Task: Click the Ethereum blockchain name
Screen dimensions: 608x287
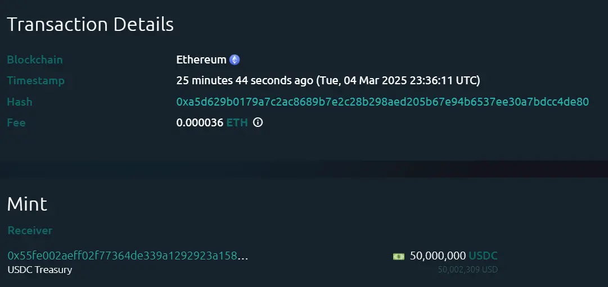Action: pyautogui.click(x=201, y=60)
